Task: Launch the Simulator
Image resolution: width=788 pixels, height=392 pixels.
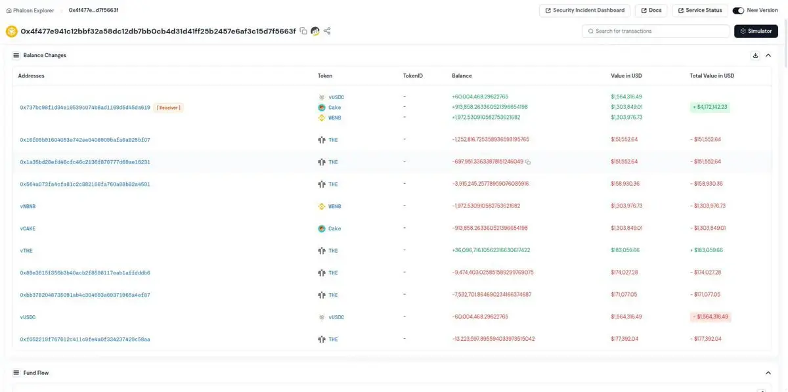Action: pyautogui.click(x=756, y=31)
